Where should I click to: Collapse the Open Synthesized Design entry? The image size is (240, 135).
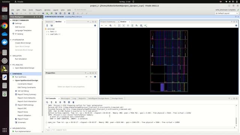tap(13, 81)
